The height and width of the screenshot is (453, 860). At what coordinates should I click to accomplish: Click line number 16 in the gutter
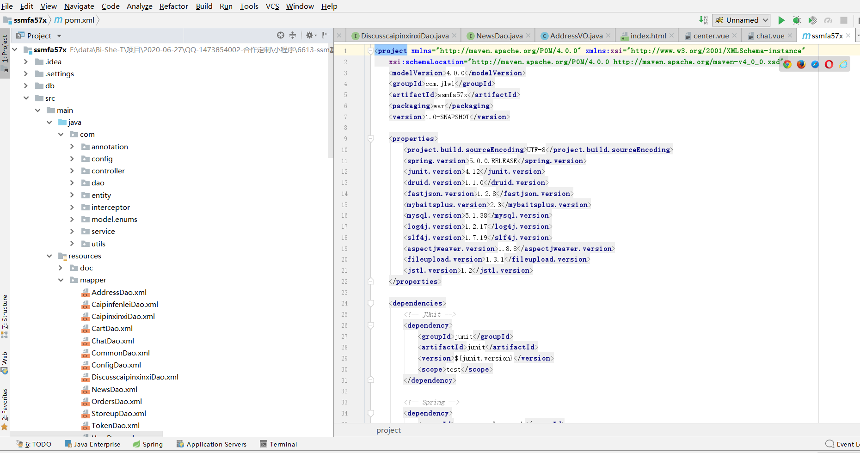coord(344,215)
